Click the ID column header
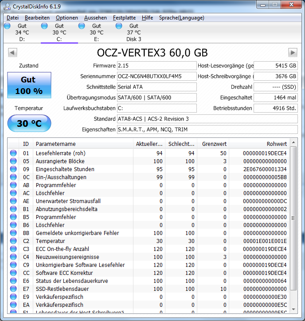This screenshot has width=305, height=321. tap(26, 144)
